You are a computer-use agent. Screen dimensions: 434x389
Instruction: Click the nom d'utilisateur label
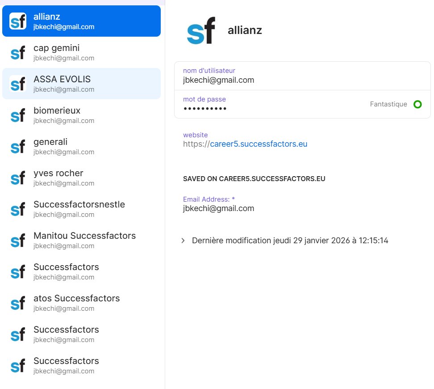(x=209, y=71)
